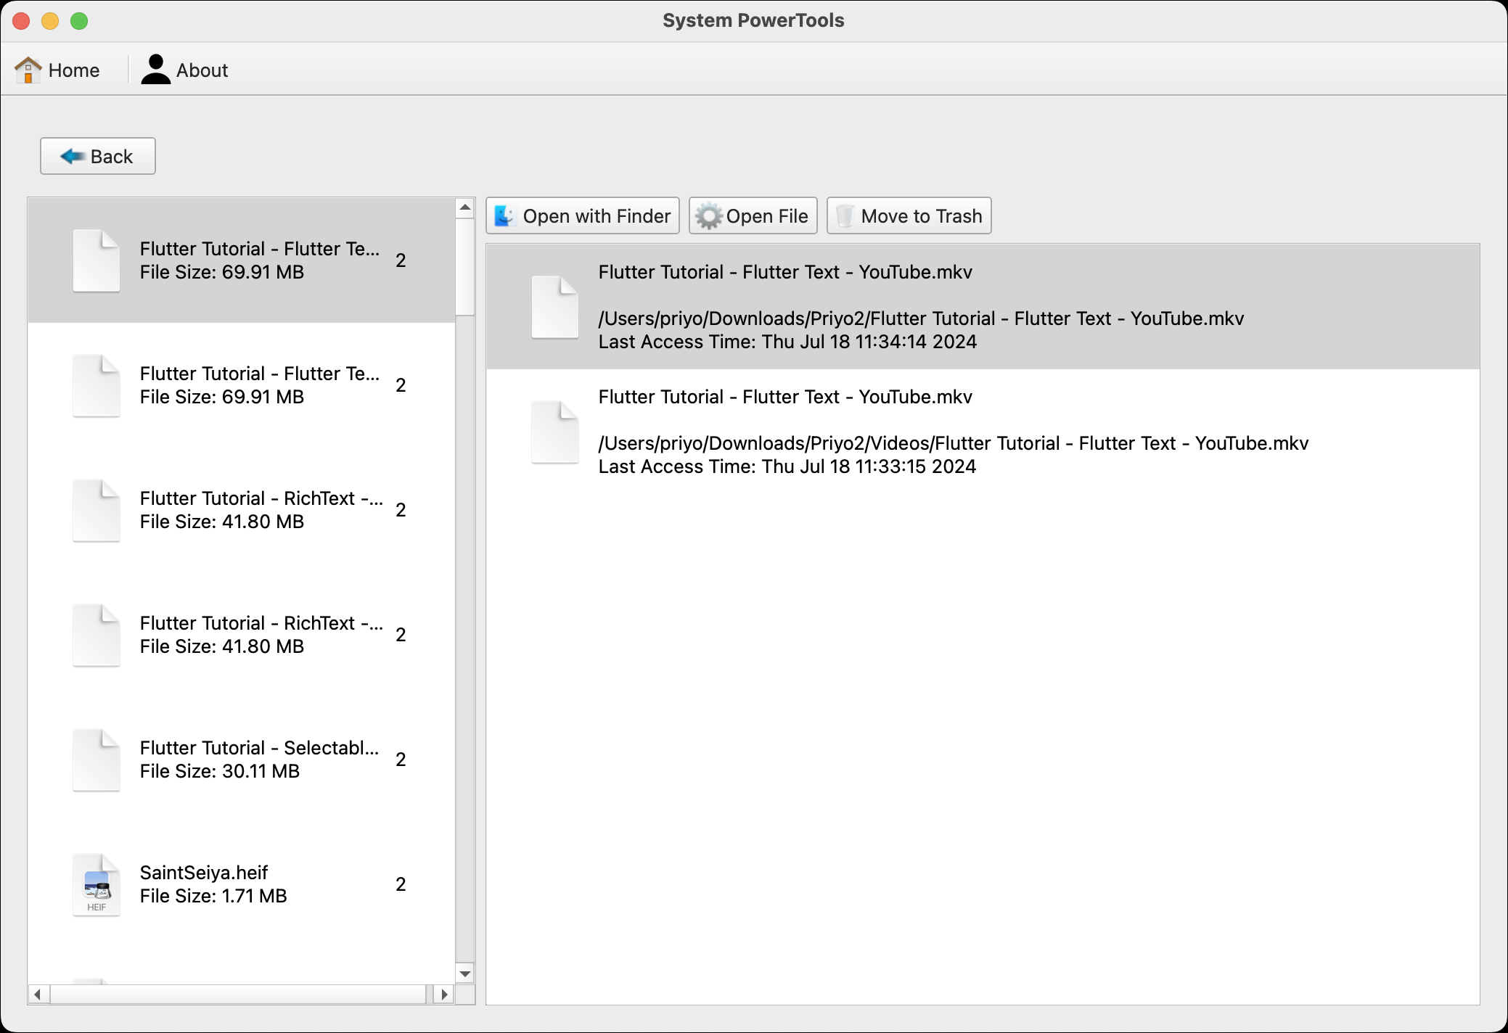Click 'Last Access Time: Thu Jul 18 11:33:15 2024'
The width and height of the screenshot is (1508, 1033).
coord(787,466)
